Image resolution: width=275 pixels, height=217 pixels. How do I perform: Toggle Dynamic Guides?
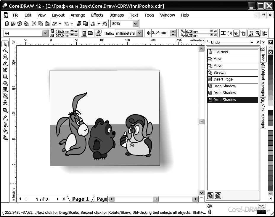[243, 33]
